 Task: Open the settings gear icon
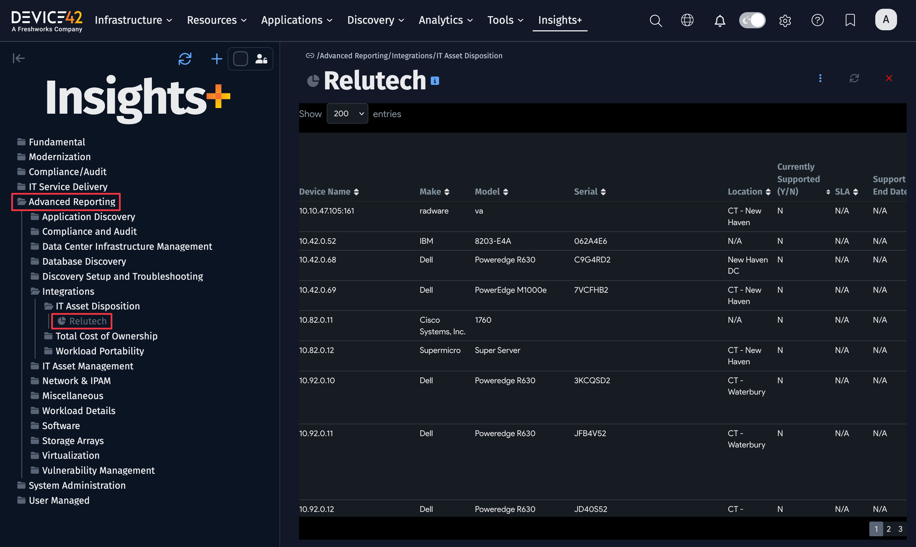[x=785, y=20]
